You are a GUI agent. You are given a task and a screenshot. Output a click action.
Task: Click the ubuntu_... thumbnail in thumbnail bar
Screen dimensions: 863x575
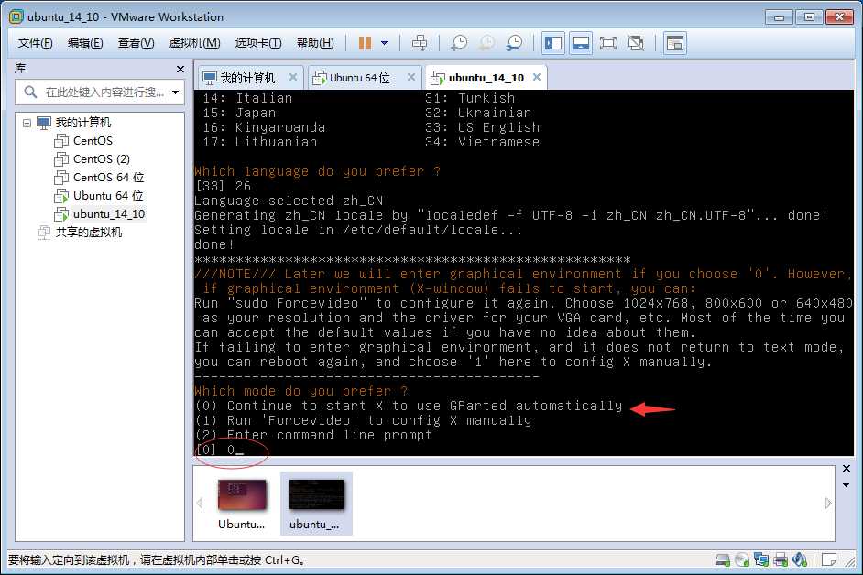point(316,503)
